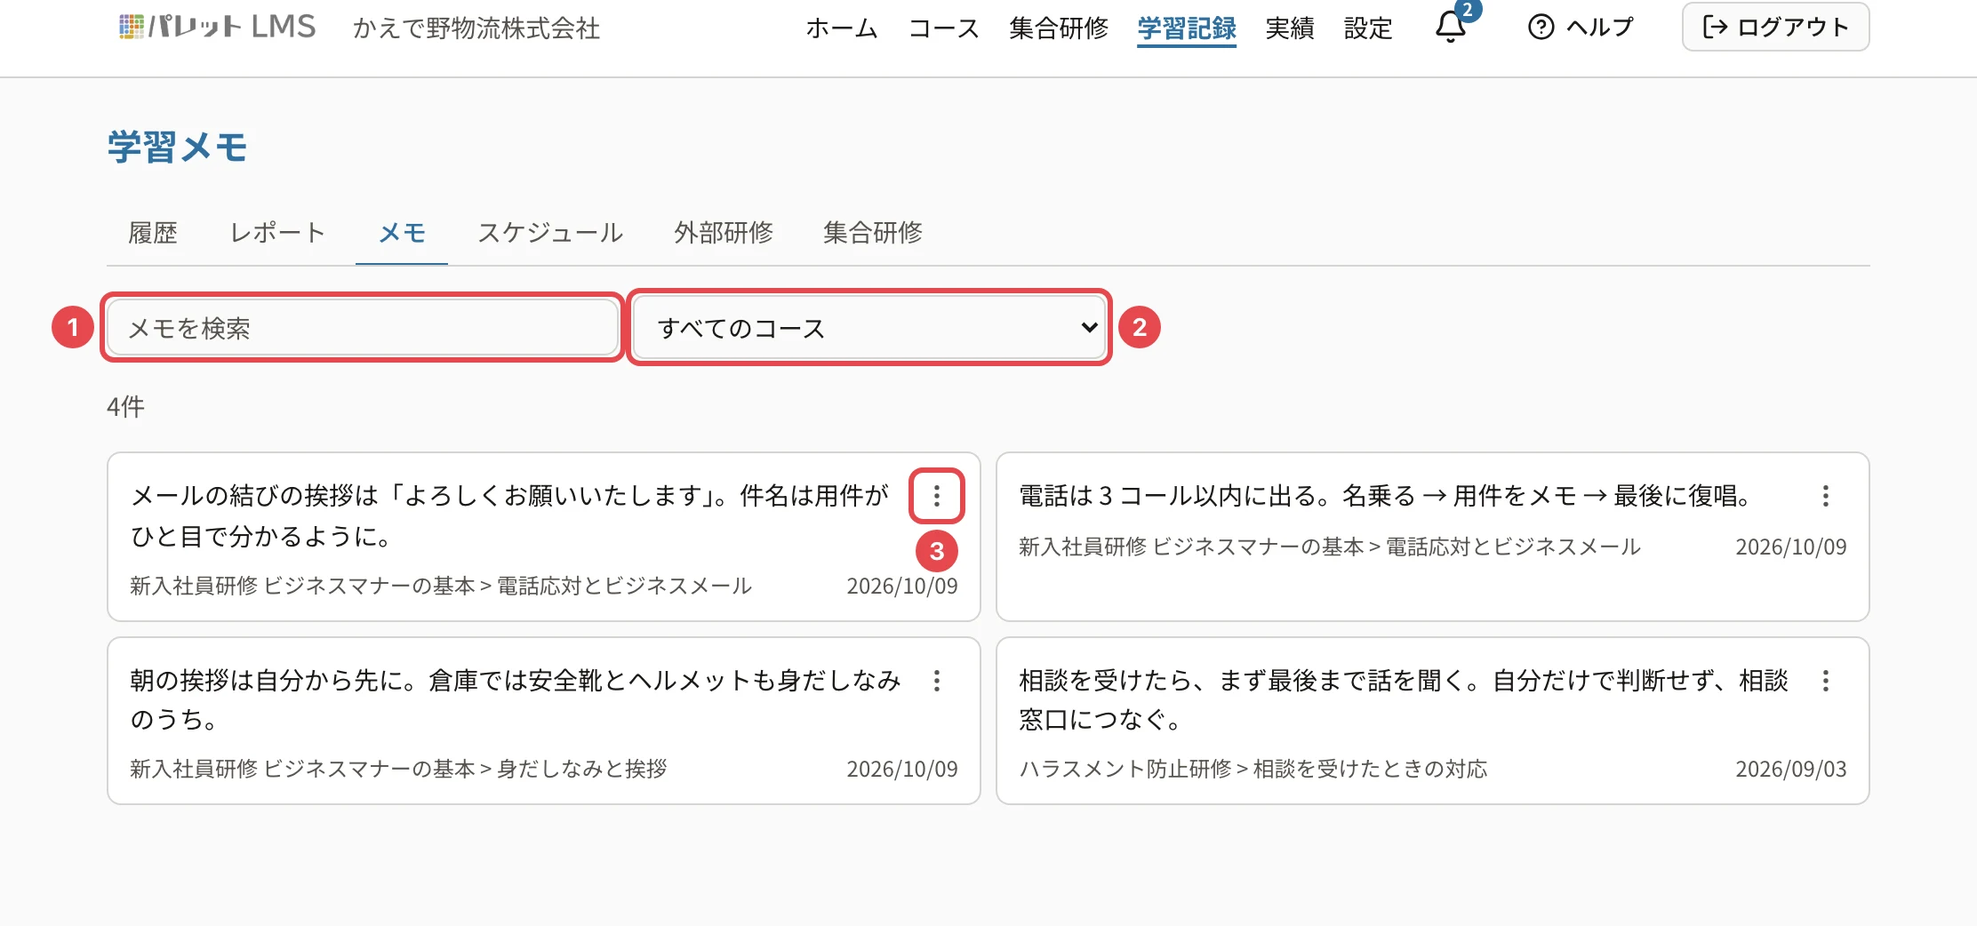Select the メモ tab
Screen dimensions: 1977x926
(402, 233)
